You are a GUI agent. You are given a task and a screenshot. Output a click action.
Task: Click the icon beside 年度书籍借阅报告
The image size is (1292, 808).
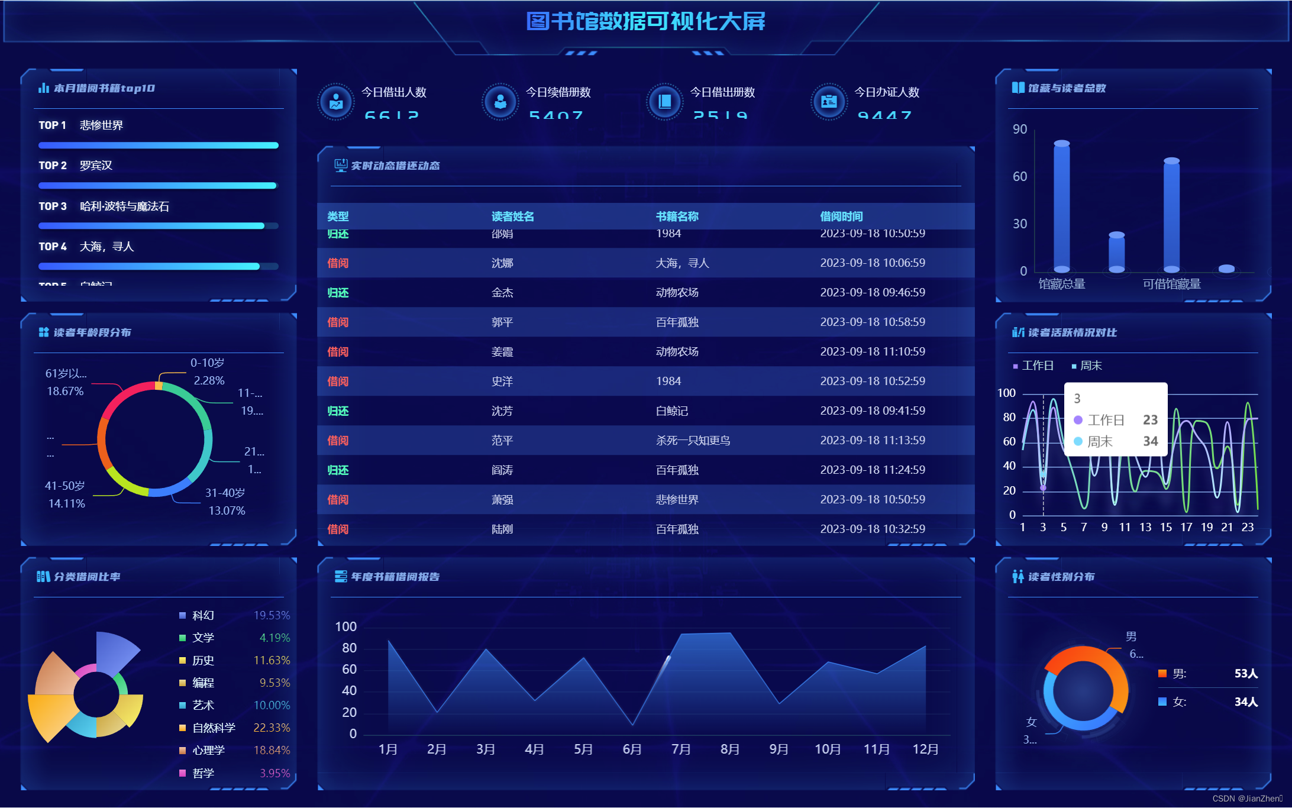pyautogui.click(x=341, y=577)
